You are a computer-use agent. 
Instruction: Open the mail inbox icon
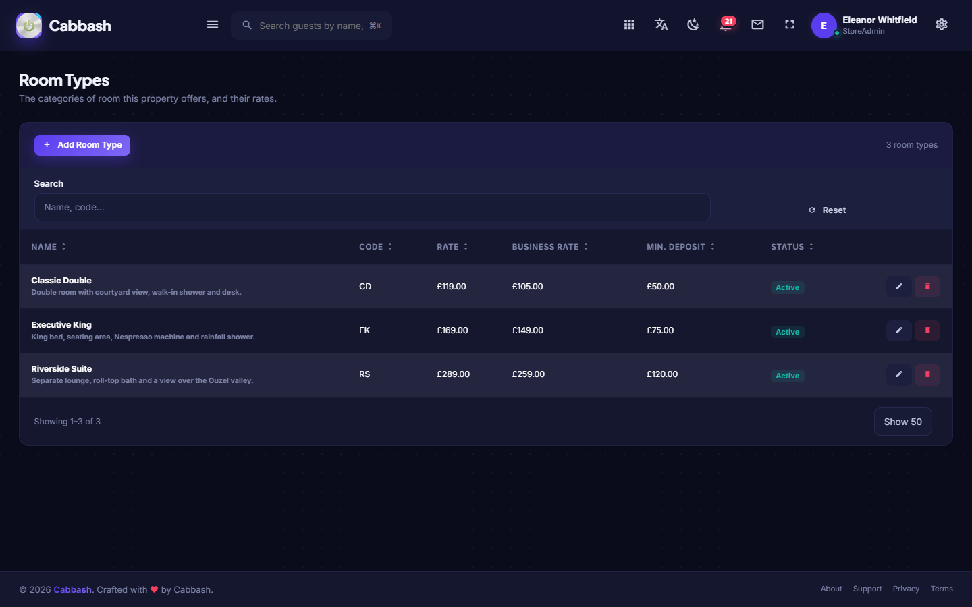(x=757, y=25)
